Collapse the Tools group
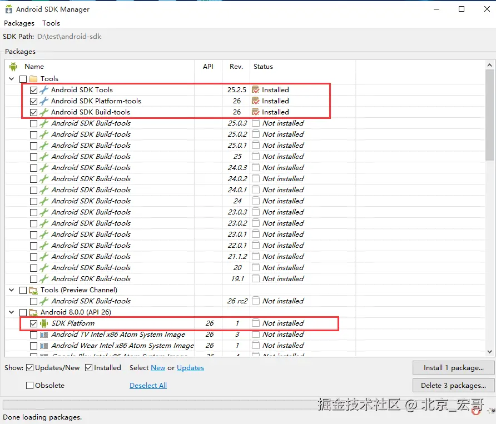 (12, 78)
